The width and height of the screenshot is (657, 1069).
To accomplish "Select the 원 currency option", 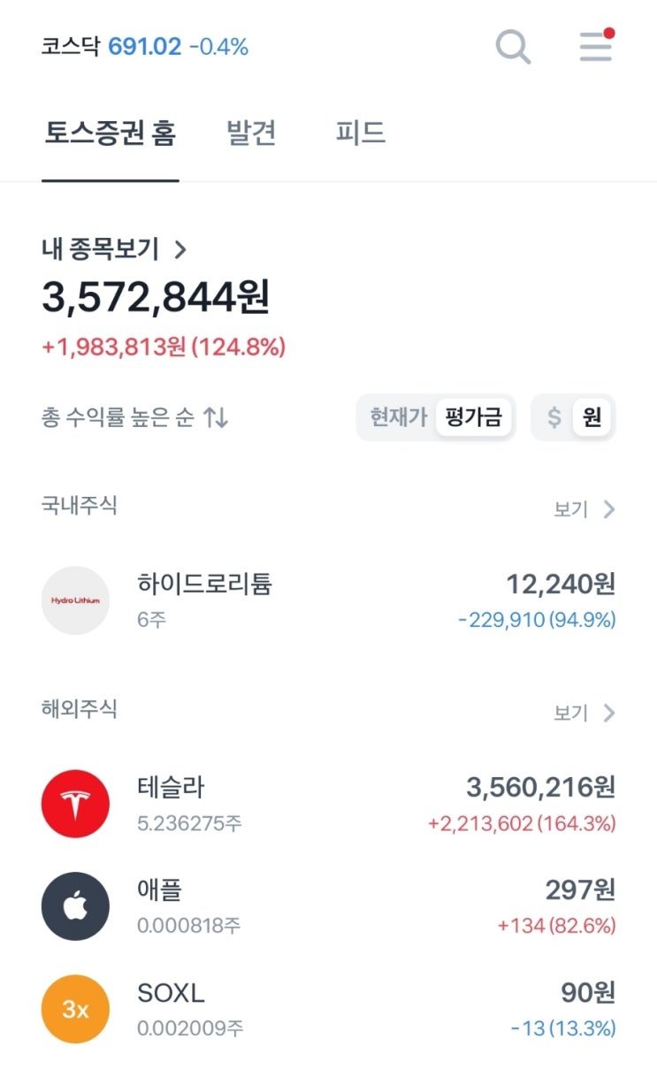I will [x=592, y=417].
